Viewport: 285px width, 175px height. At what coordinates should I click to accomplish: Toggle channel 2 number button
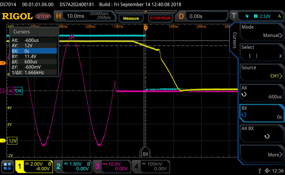point(58,166)
